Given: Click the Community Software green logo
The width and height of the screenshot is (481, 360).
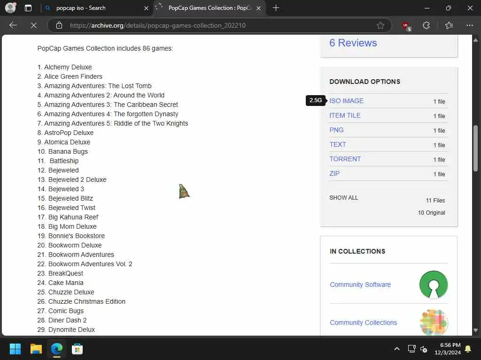Looking at the screenshot, I should pos(434,285).
